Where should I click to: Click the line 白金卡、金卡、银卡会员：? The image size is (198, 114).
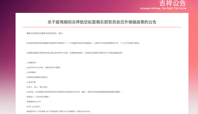pos(37,87)
